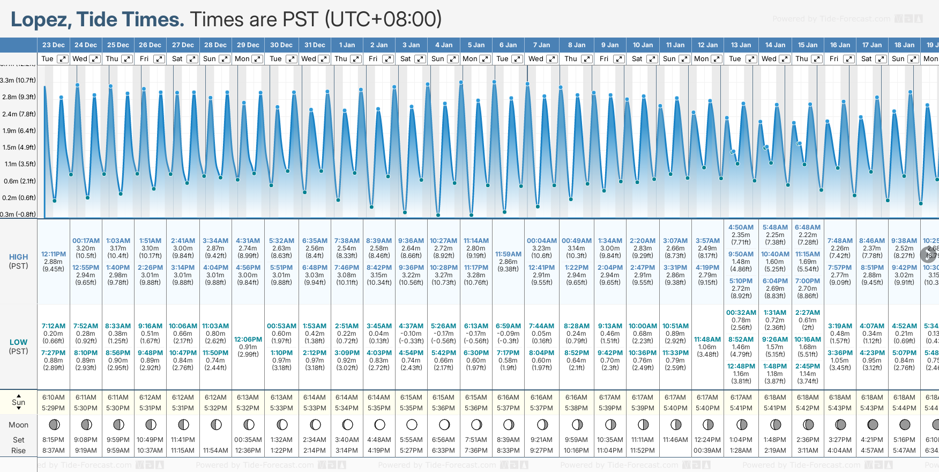Image resolution: width=939 pixels, height=472 pixels.
Task: Select the 7 Jan date header
Action: [x=541, y=45]
